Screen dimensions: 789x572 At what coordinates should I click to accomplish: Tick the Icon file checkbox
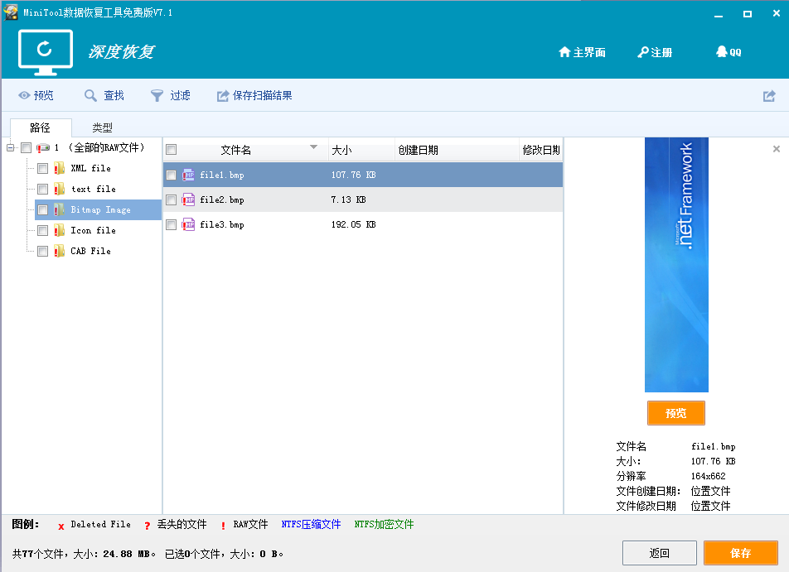(43, 230)
